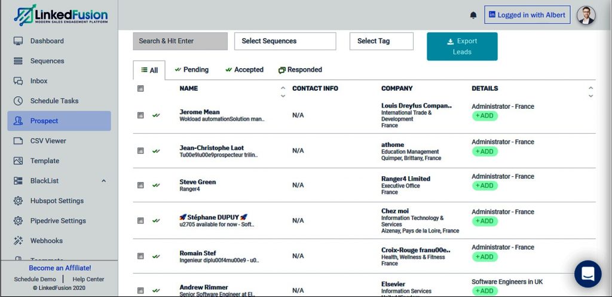Click the Dashboard monitor icon

[x=18, y=41]
